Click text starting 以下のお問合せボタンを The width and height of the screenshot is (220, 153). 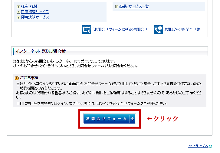pyautogui.click(x=75, y=66)
